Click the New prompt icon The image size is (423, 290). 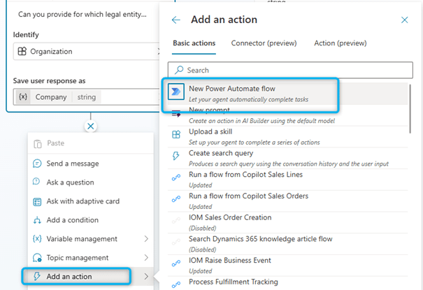pyautogui.click(x=175, y=114)
